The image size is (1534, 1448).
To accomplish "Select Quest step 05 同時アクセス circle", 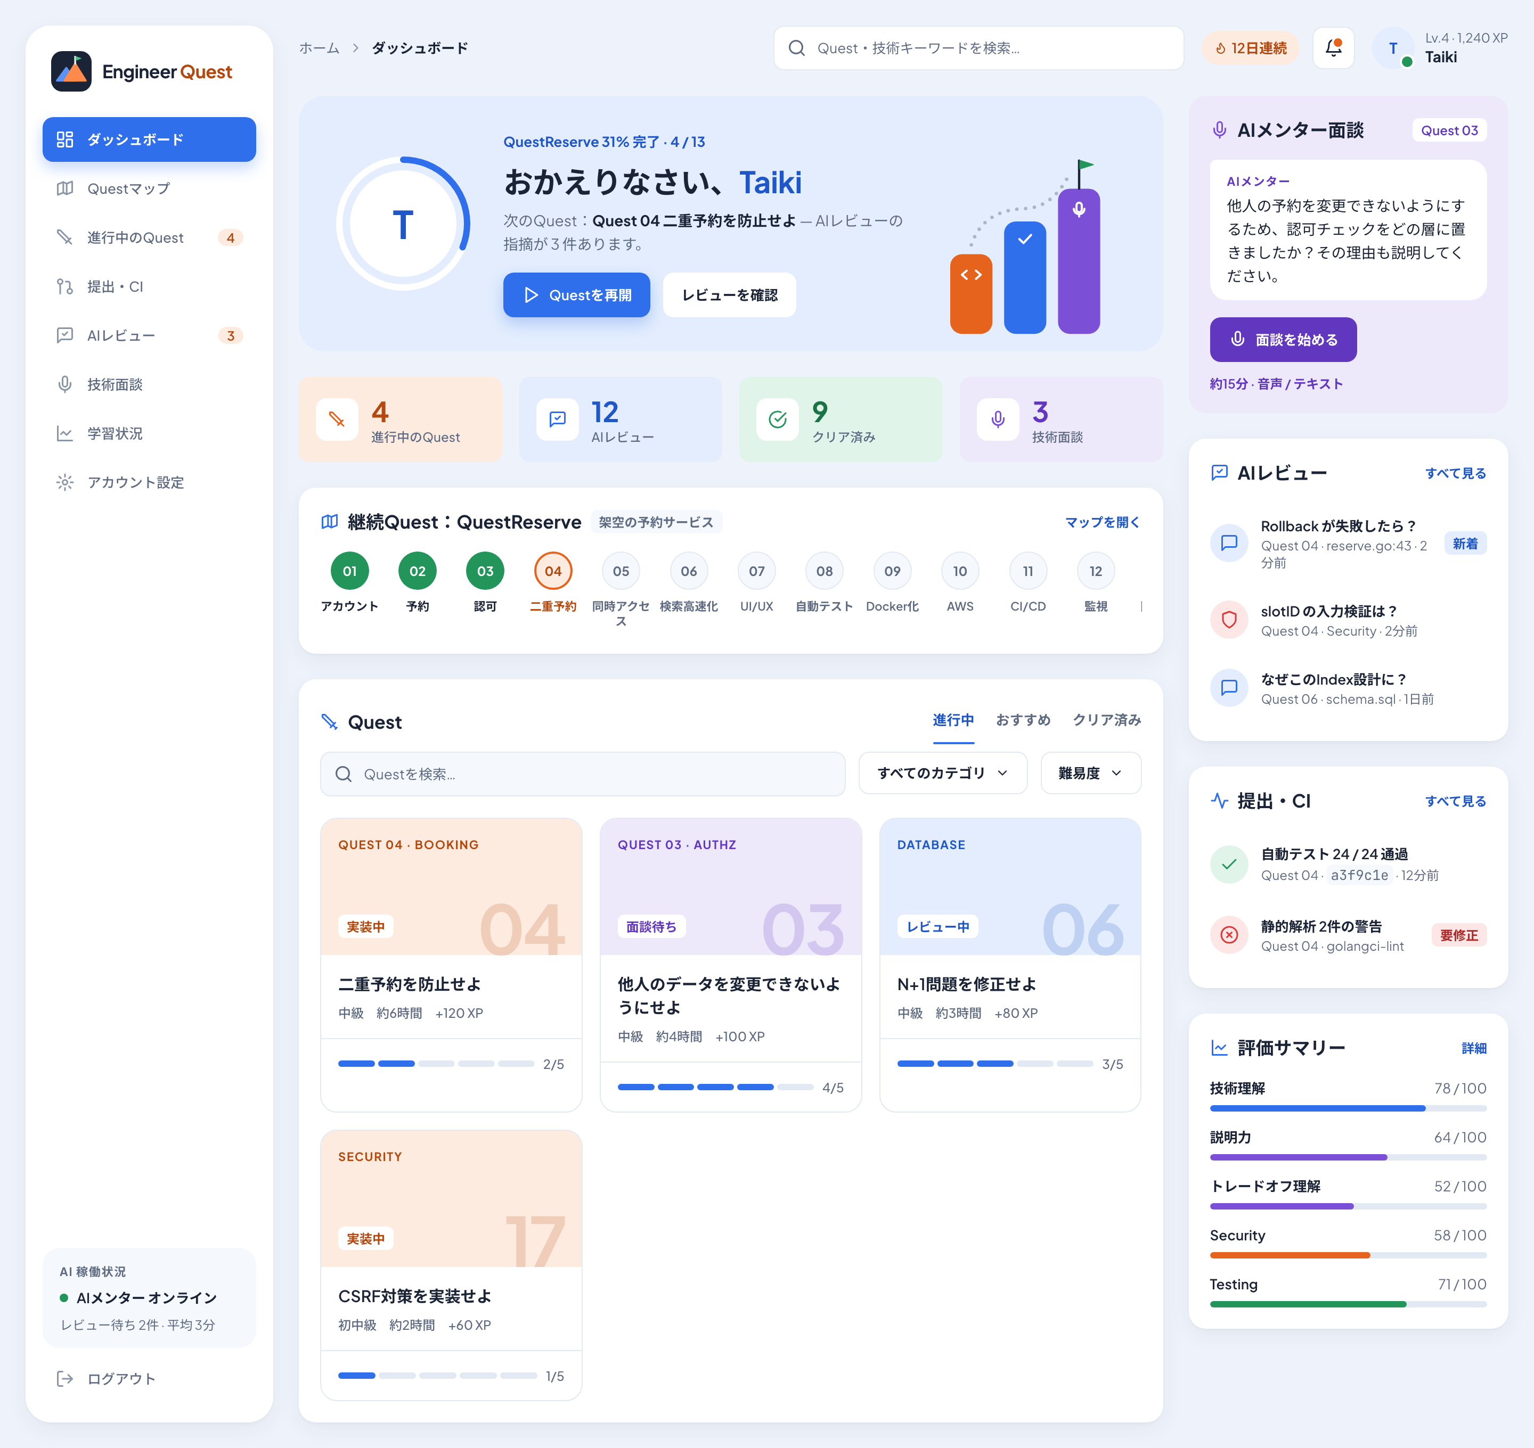I will coord(621,571).
